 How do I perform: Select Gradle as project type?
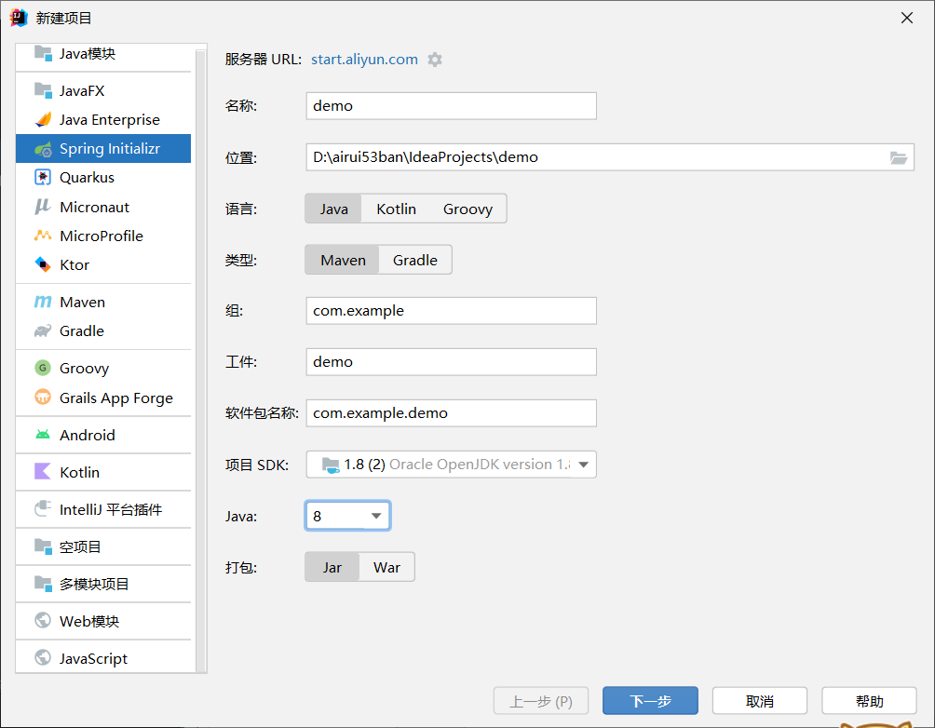pyautogui.click(x=414, y=260)
